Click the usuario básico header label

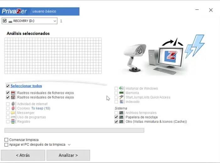tap(44, 11)
